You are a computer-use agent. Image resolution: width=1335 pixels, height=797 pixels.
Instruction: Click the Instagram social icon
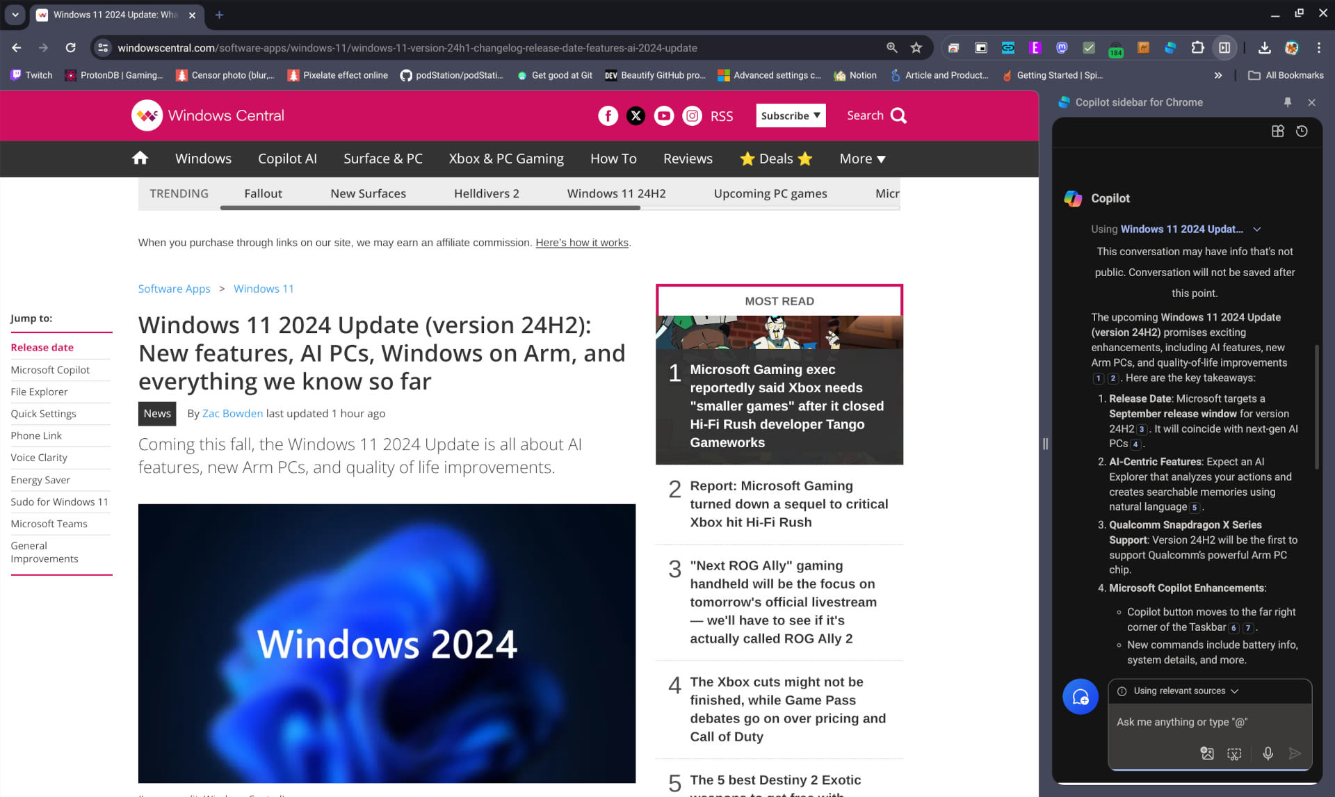click(x=691, y=115)
